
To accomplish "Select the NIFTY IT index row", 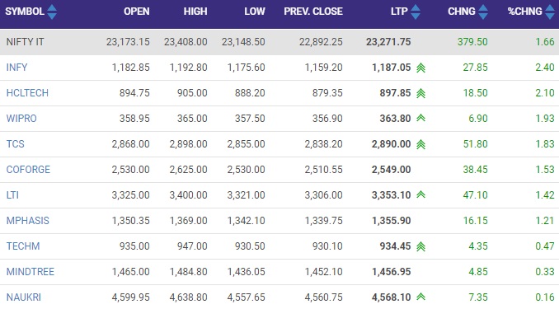I will [x=279, y=42].
